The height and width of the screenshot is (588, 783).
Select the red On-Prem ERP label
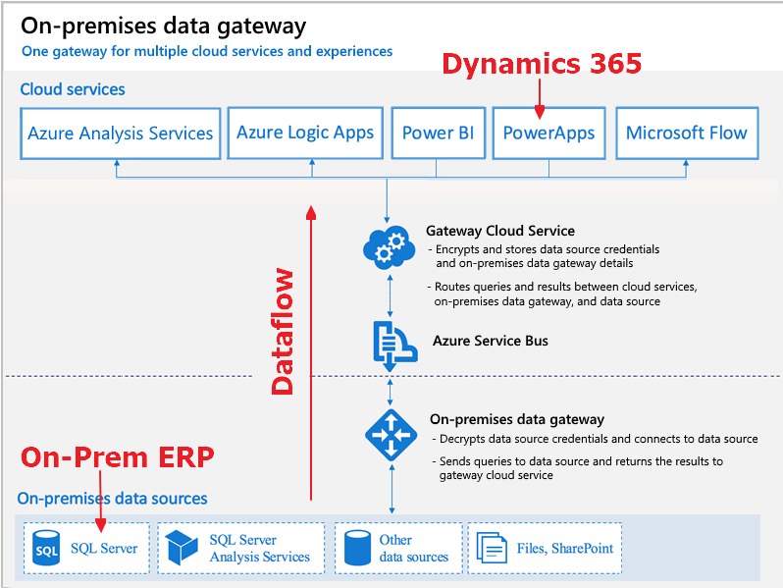click(x=117, y=457)
